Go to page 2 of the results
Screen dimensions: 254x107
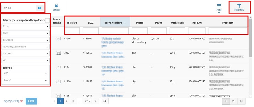67,101
